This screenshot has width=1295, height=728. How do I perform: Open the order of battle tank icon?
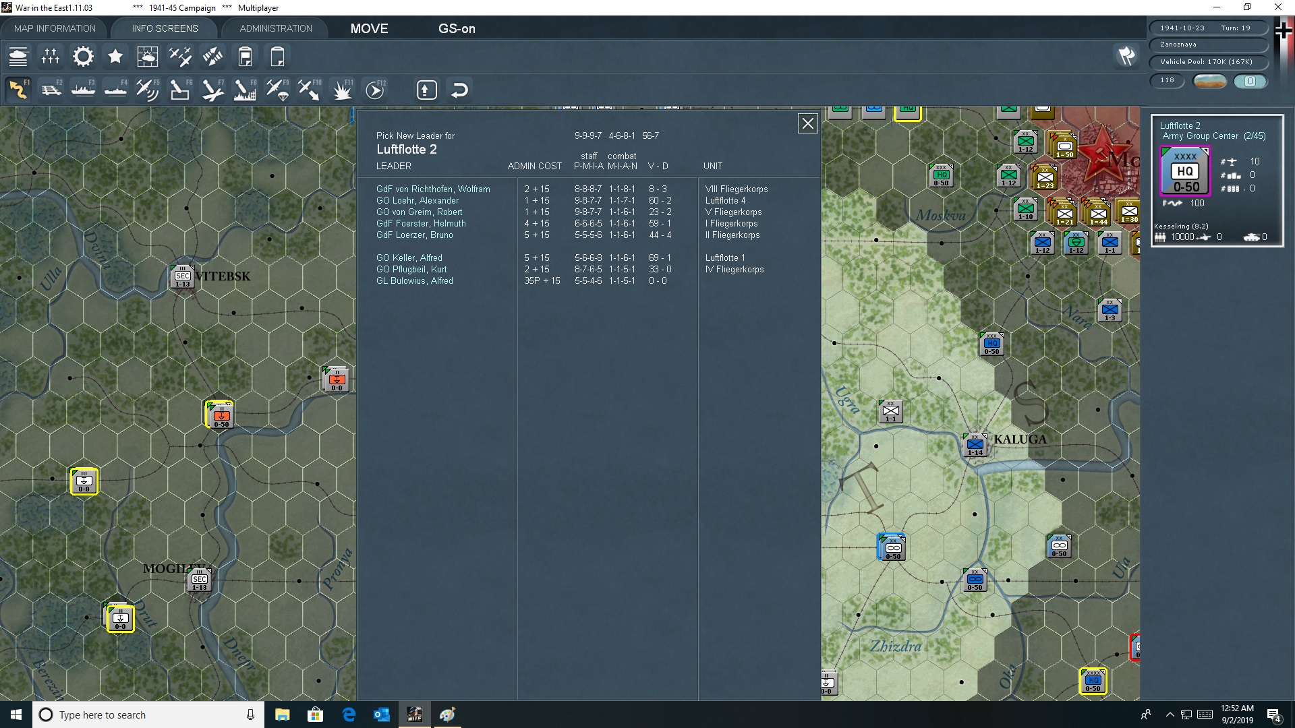click(x=18, y=57)
